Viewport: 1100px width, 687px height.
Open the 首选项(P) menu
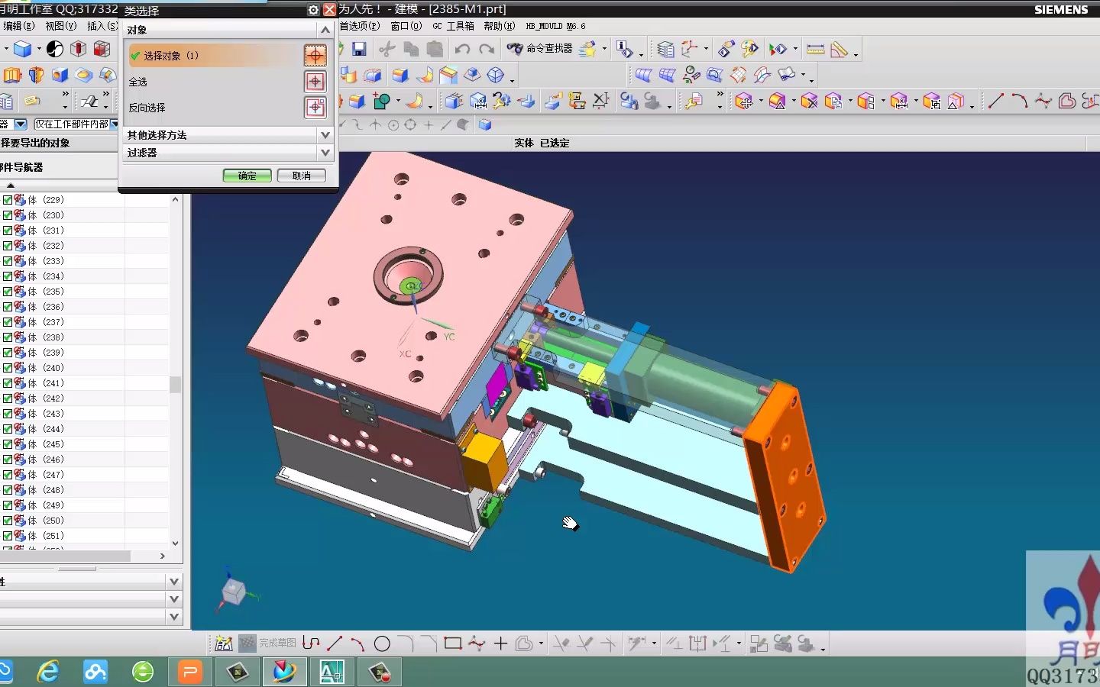pos(359,26)
